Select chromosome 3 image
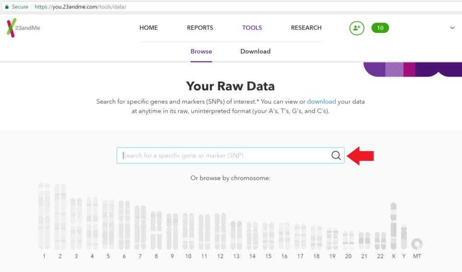The height and width of the screenshot is (272, 462). point(76,223)
